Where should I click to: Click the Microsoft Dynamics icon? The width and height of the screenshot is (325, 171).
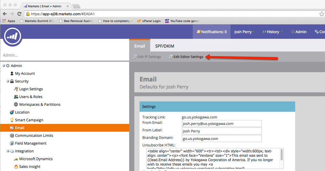[x=16, y=159]
